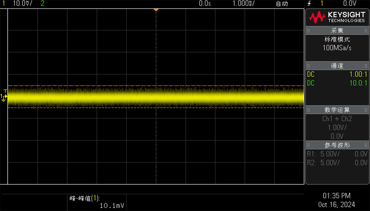Click the yellow channel 1 noise waveform trace
The height and width of the screenshot is (211, 370).
pyautogui.click(x=156, y=97)
